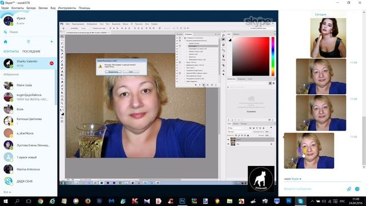Open the bottom image thumbnail in chat
This screenshot has width=366, height=206.
pyautogui.click(x=309, y=150)
